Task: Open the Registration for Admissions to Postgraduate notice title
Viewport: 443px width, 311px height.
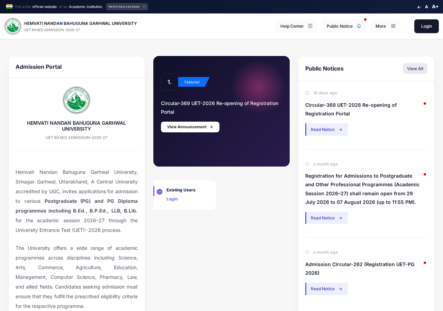Action: coord(362,189)
